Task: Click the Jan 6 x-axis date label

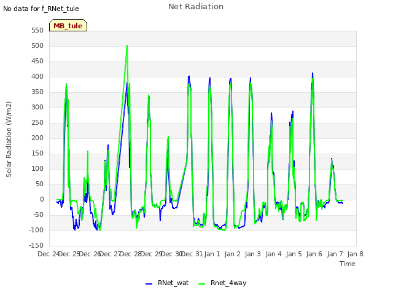Action: pyautogui.click(x=314, y=254)
